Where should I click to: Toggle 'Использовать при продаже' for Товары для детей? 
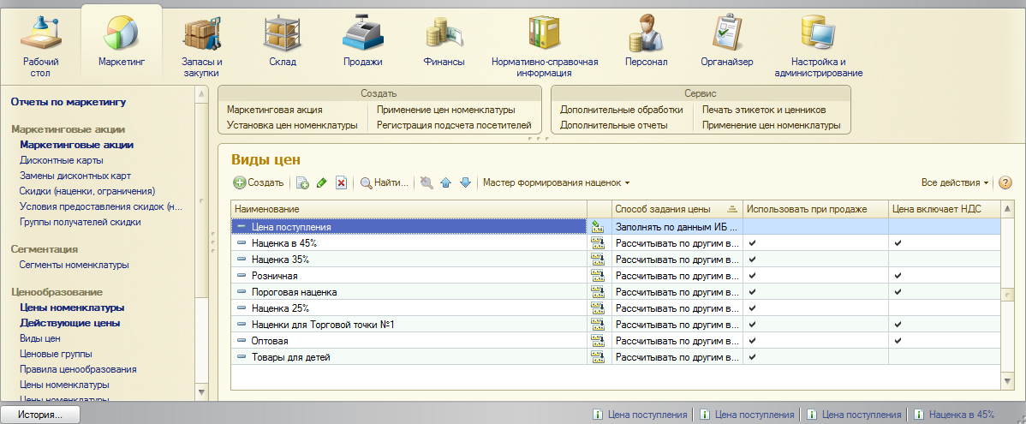pos(752,357)
